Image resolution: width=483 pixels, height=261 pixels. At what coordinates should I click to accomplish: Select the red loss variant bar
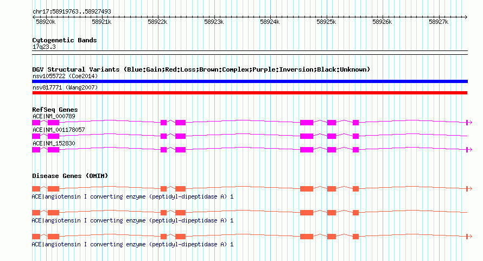[250, 93]
